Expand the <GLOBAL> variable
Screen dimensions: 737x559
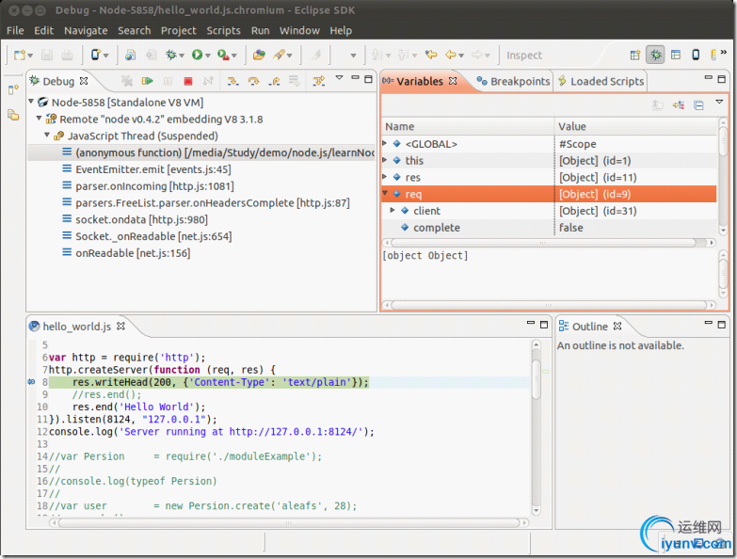[x=384, y=143]
